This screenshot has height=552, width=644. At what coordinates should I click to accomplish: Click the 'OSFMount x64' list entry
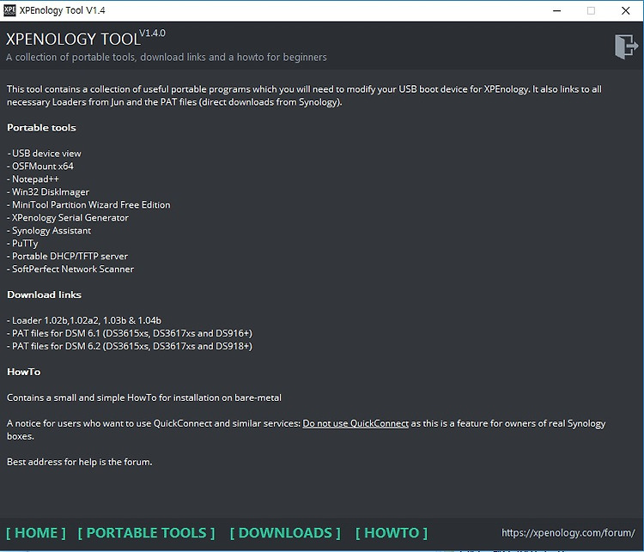(40, 166)
